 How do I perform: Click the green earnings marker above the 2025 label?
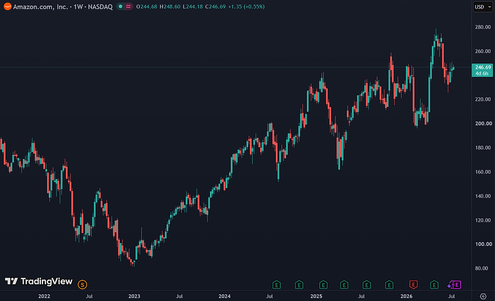pos(323,285)
